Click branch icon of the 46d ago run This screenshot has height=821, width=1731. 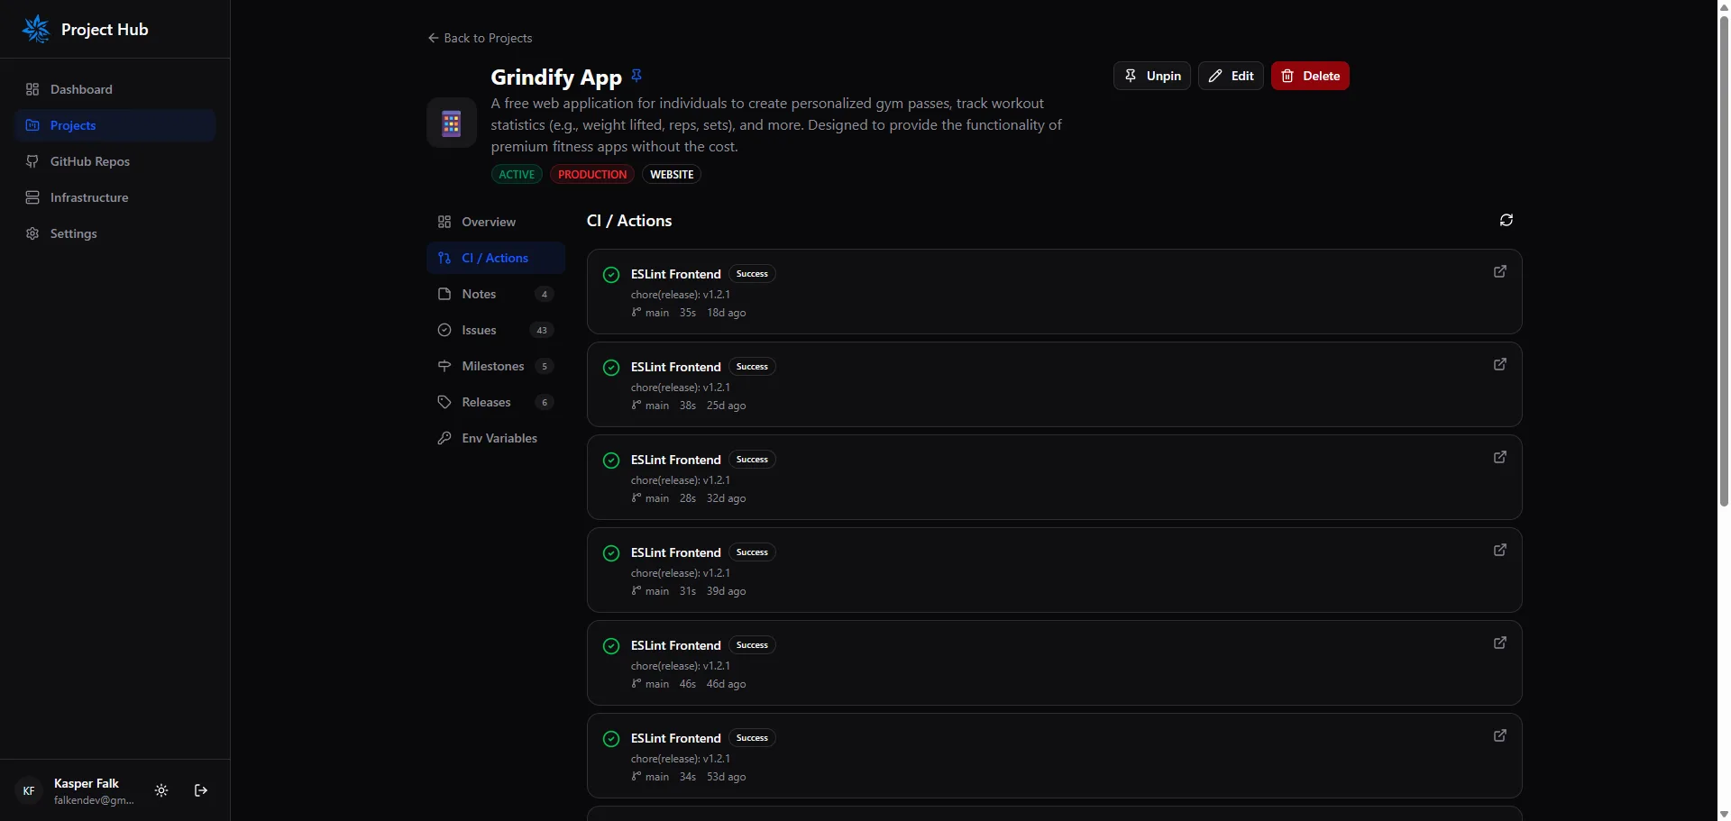[637, 684]
